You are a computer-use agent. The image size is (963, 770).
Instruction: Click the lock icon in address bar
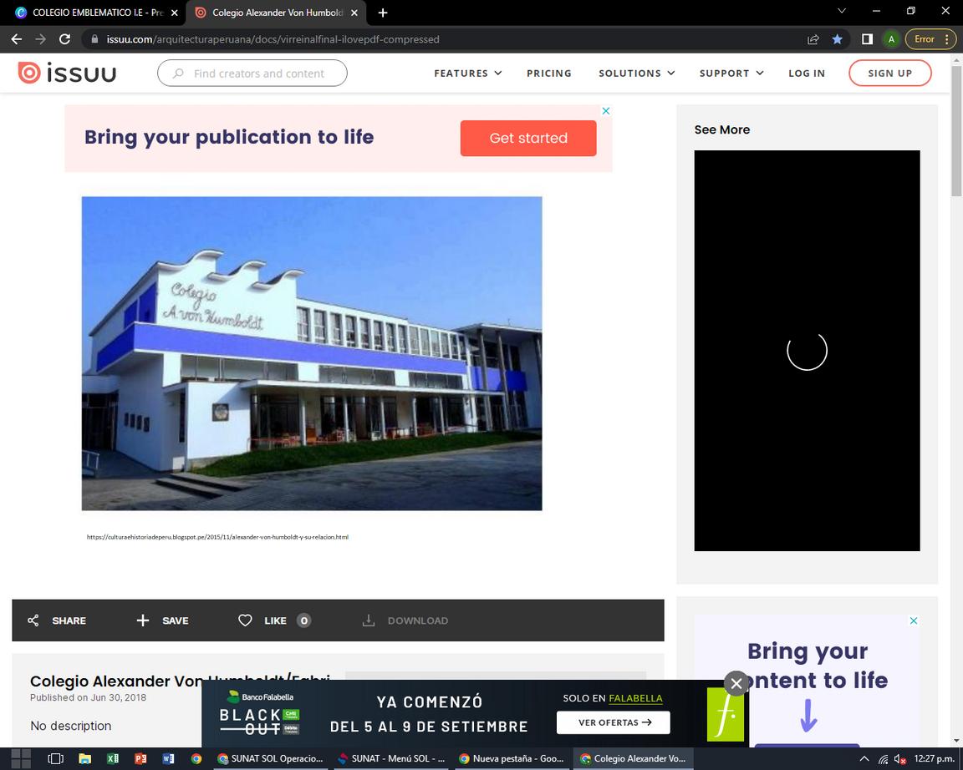94,39
